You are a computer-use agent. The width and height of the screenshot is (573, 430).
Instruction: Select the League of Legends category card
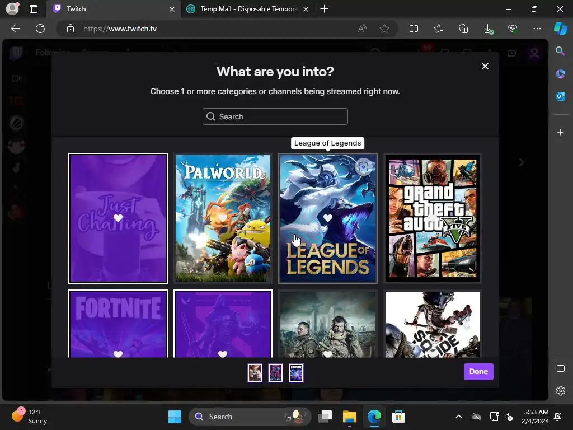(x=328, y=218)
